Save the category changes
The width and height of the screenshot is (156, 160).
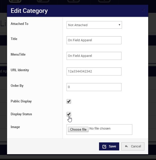109,146
